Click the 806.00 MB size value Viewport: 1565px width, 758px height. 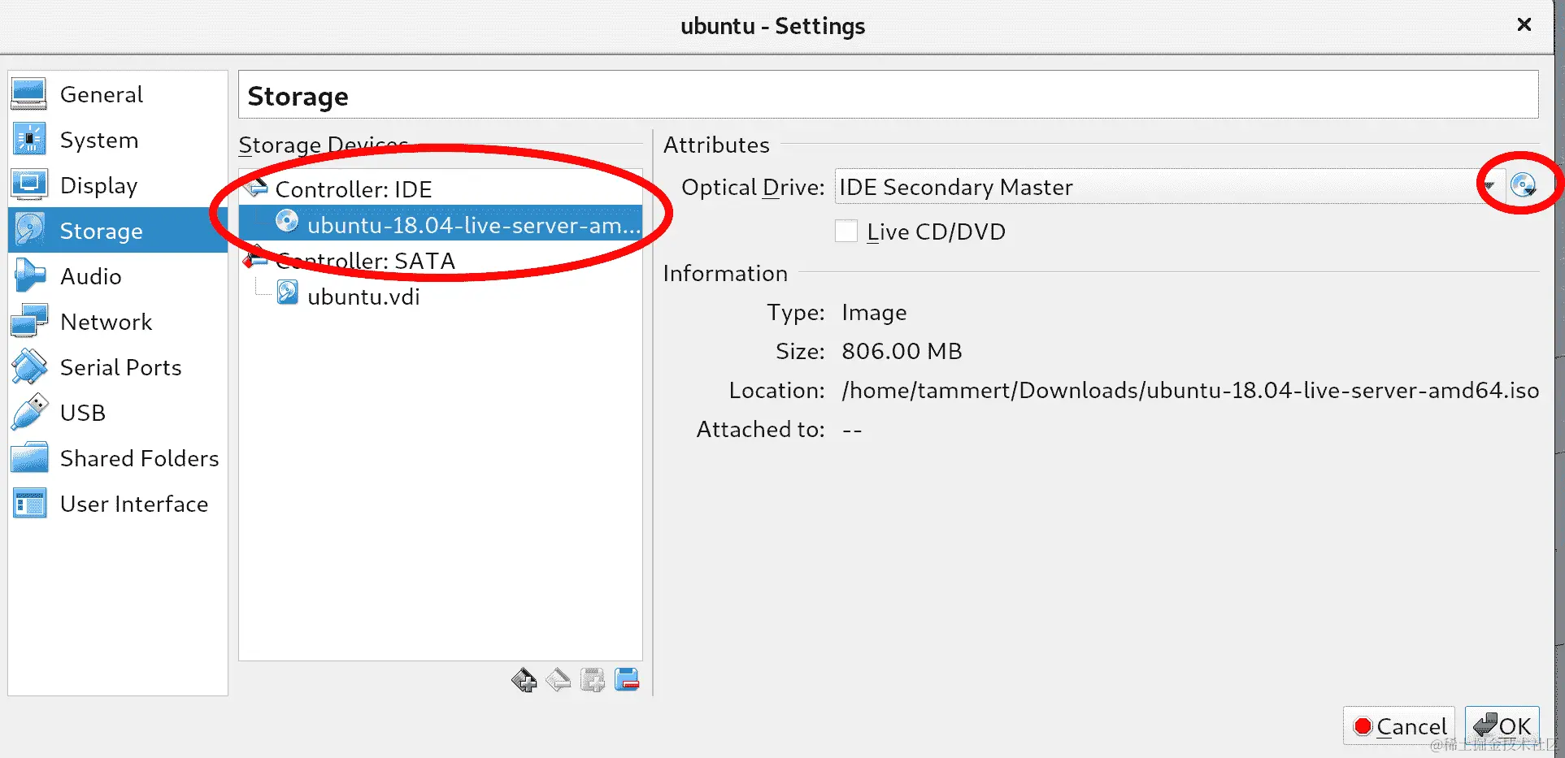click(x=902, y=351)
